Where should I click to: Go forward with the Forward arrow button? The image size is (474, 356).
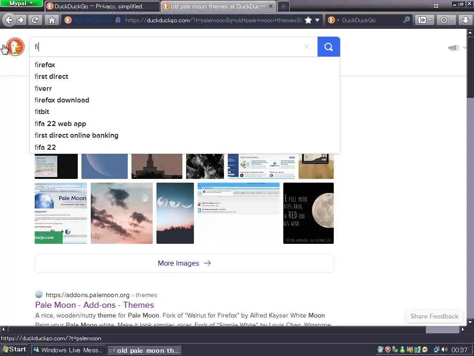(x=20, y=20)
